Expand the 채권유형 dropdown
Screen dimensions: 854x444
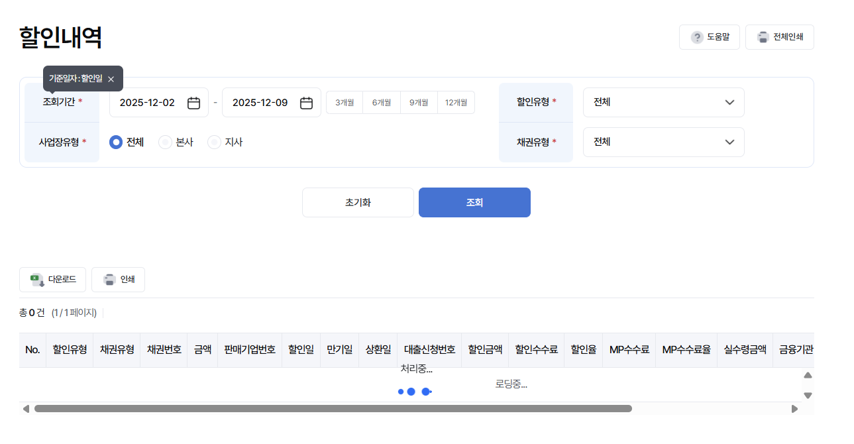click(663, 142)
